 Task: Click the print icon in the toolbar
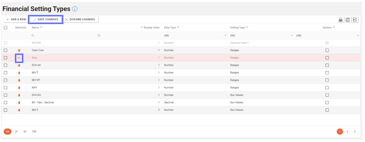pyautogui.click(x=340, y=20)
